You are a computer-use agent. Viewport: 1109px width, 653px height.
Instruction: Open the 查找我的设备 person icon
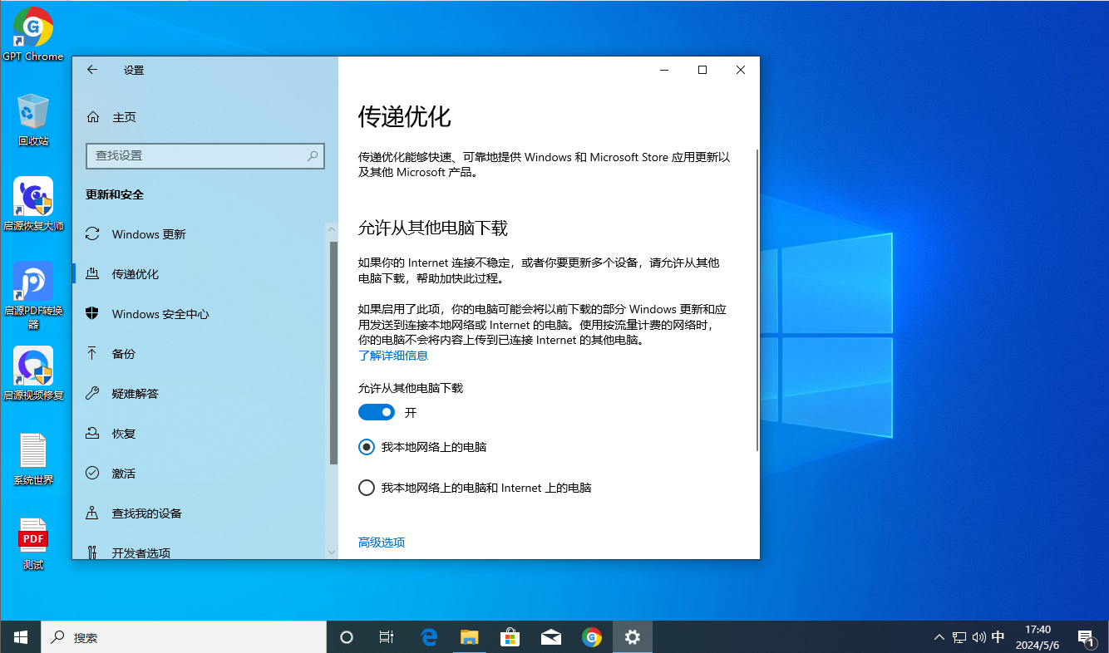[x=93, y=513]
